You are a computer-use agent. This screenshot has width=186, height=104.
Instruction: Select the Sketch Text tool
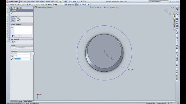[x=177, y=45]
